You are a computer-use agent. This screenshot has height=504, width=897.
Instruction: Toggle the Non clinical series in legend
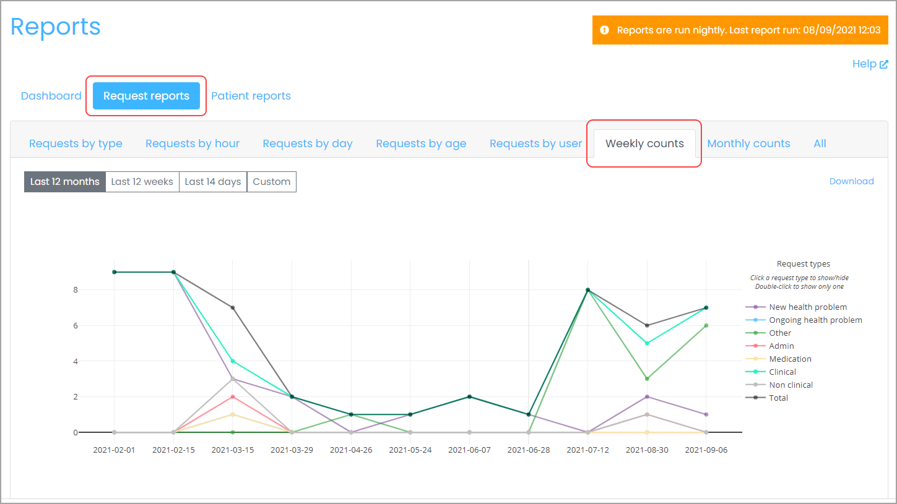[x=779, y=385]
